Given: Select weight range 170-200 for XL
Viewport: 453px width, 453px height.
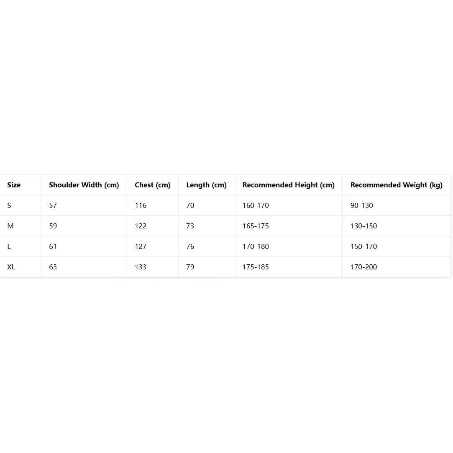Looking at the screenshot, I should pyautogui.click(x=363, y=267).
